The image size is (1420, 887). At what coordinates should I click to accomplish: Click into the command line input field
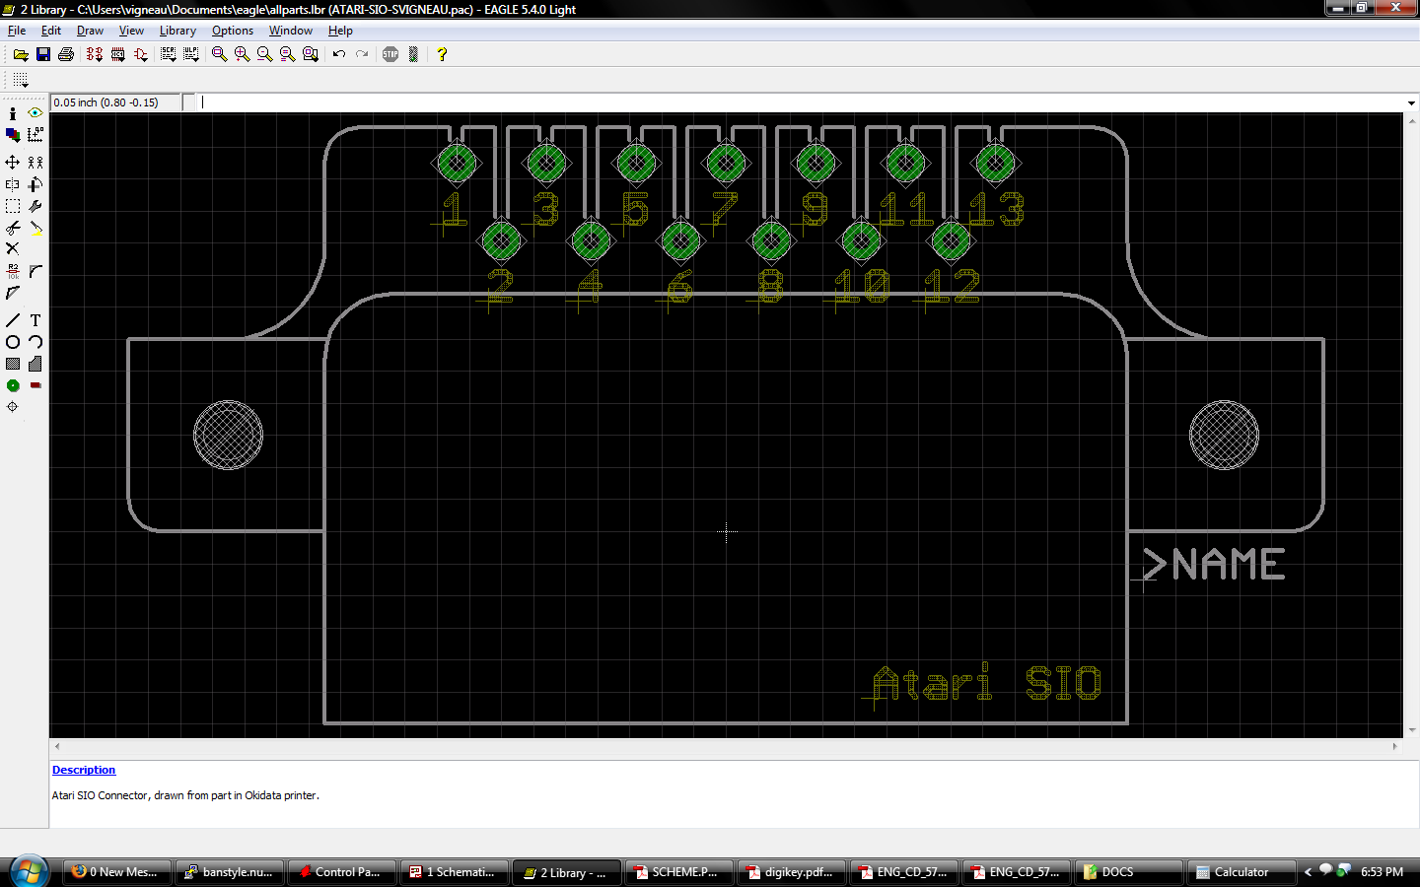tap(801, 102)
